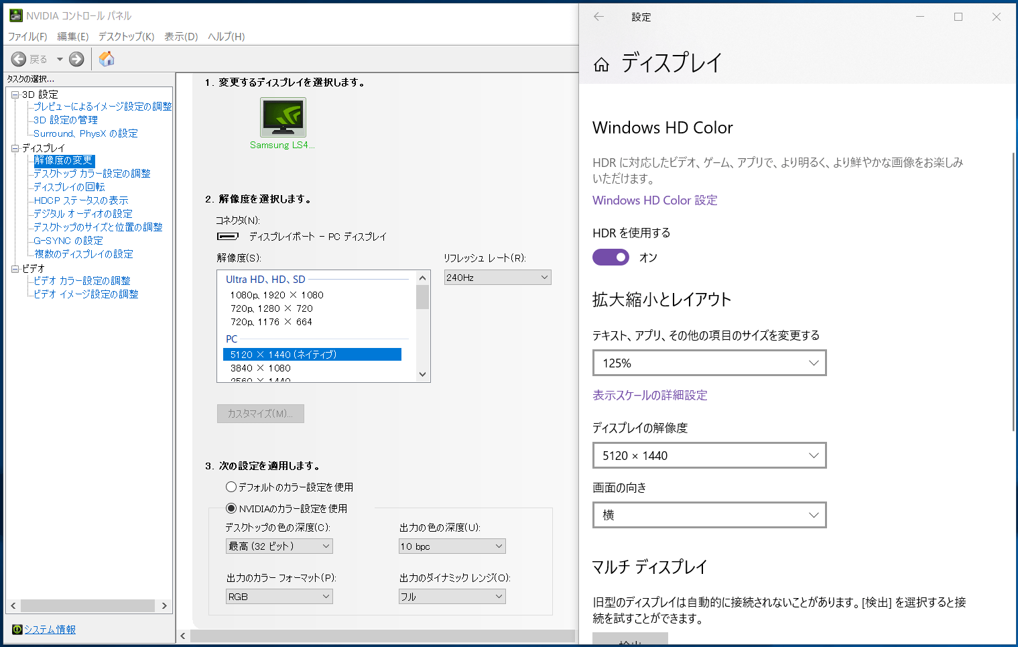Open 複数のディスプレイの設定
Screen dimensions: 1018x647
pyautogui.click(x=84, y=254)
